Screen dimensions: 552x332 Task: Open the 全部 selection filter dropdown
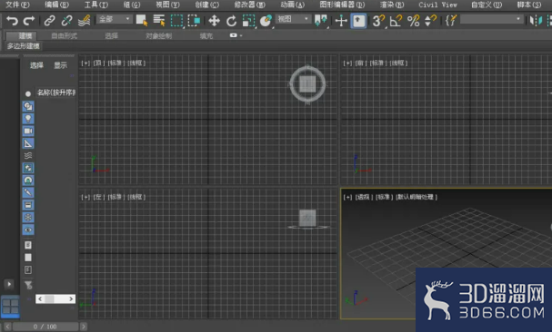114,19
